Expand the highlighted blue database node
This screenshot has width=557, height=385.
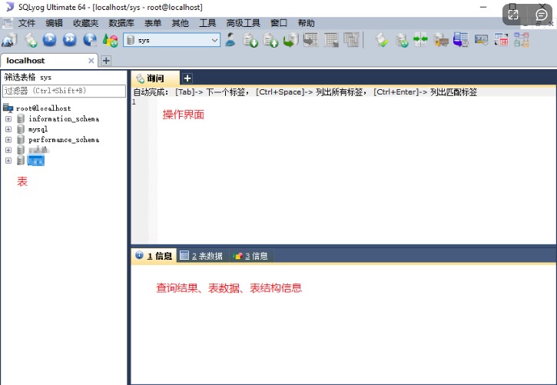pos(8,161)
